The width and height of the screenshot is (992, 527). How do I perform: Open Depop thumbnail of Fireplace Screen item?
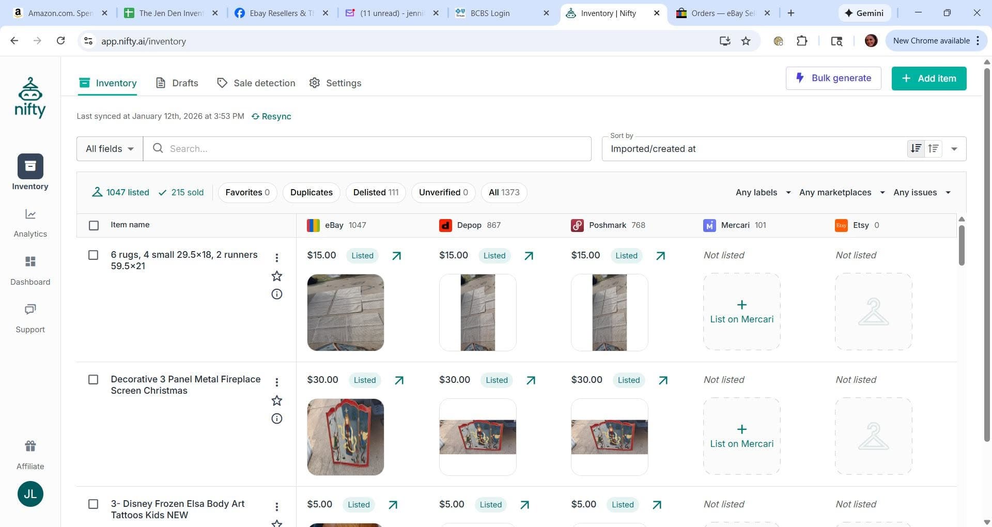477,437
